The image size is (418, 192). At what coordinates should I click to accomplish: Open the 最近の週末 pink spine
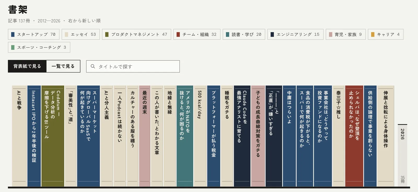144,136
